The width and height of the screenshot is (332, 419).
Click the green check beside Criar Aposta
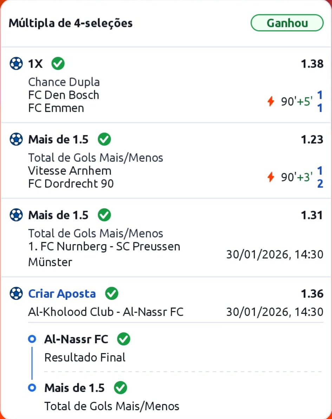coord(112,293)
